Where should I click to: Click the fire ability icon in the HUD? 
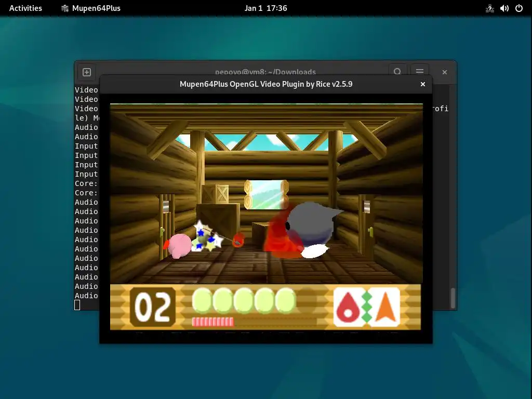point(348,307)
